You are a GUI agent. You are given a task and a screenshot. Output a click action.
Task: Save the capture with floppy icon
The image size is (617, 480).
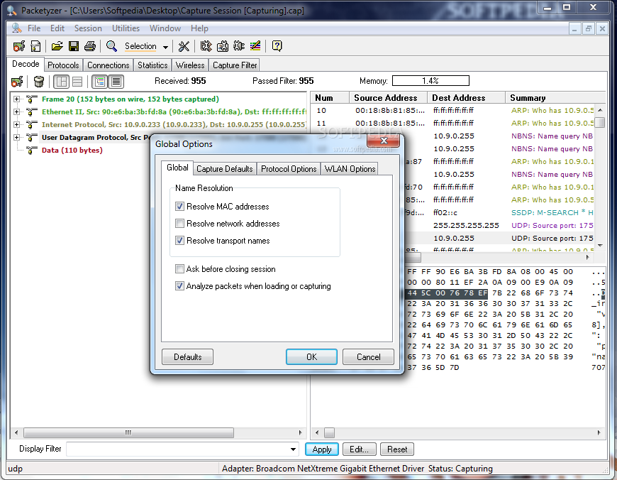click(74, 46)
